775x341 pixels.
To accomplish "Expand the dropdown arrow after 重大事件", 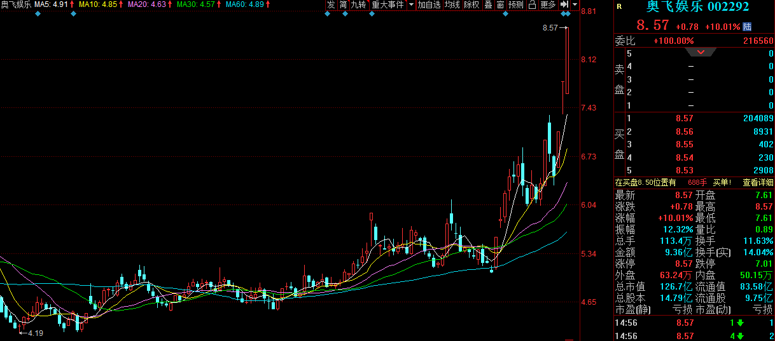I will tap(411, 5).
